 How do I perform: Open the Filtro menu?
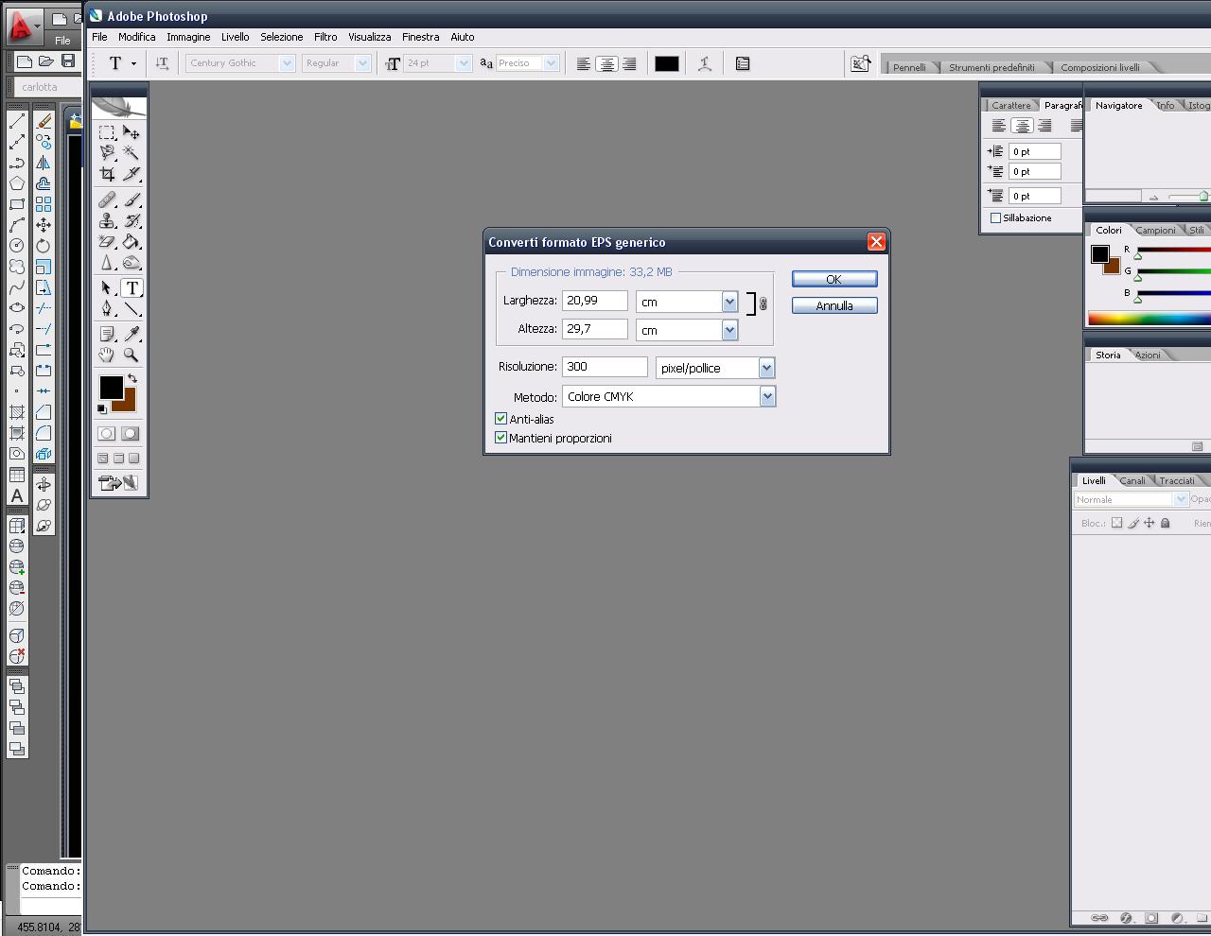click(x=325, y=37)
